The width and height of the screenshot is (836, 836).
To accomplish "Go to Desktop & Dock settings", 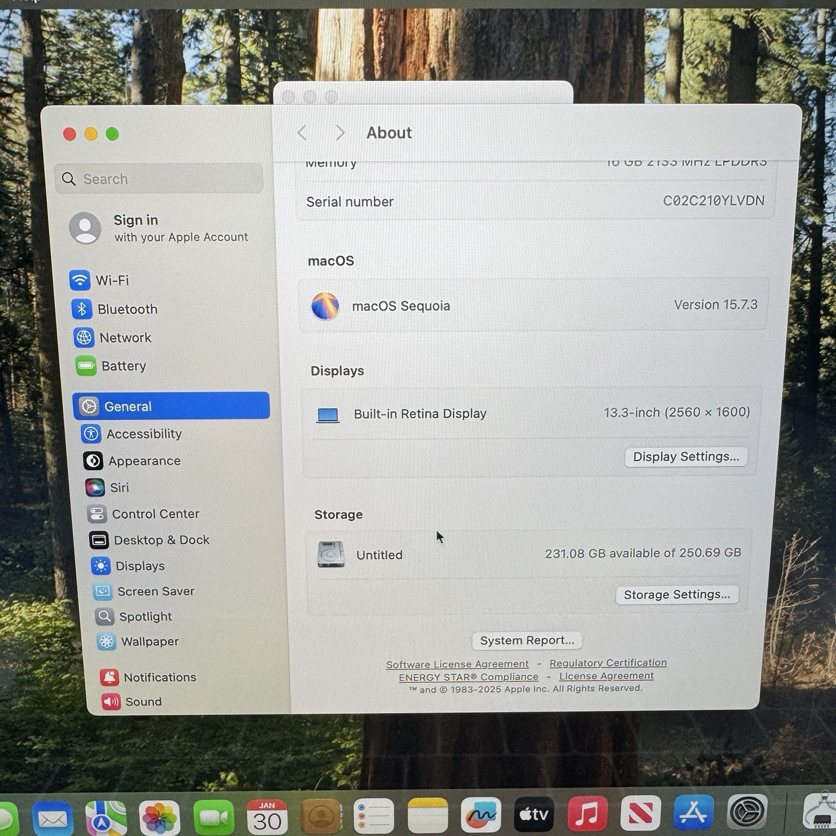I will 149,540.
